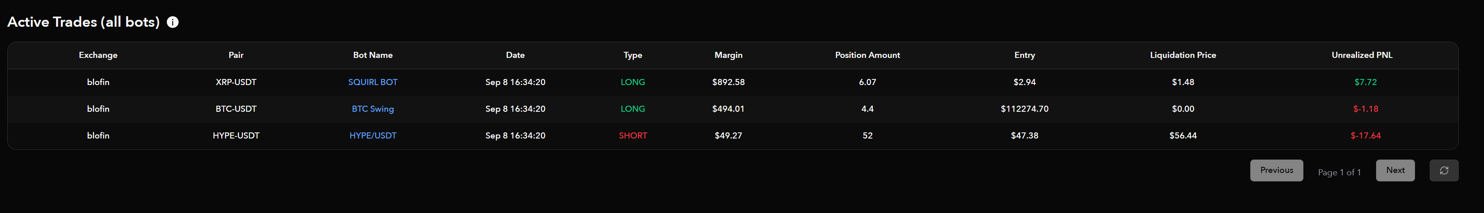Screen dimensions: 1484x213
Task: Click the Unrealized PNL column header
Action: (x=1362, y=55)
